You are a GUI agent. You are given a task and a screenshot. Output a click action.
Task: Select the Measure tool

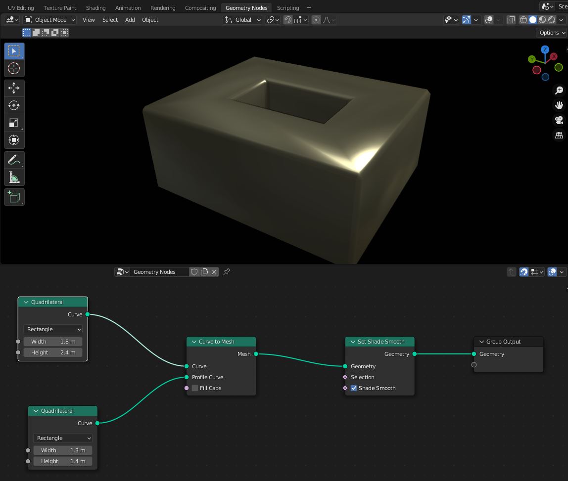(14, 177)
